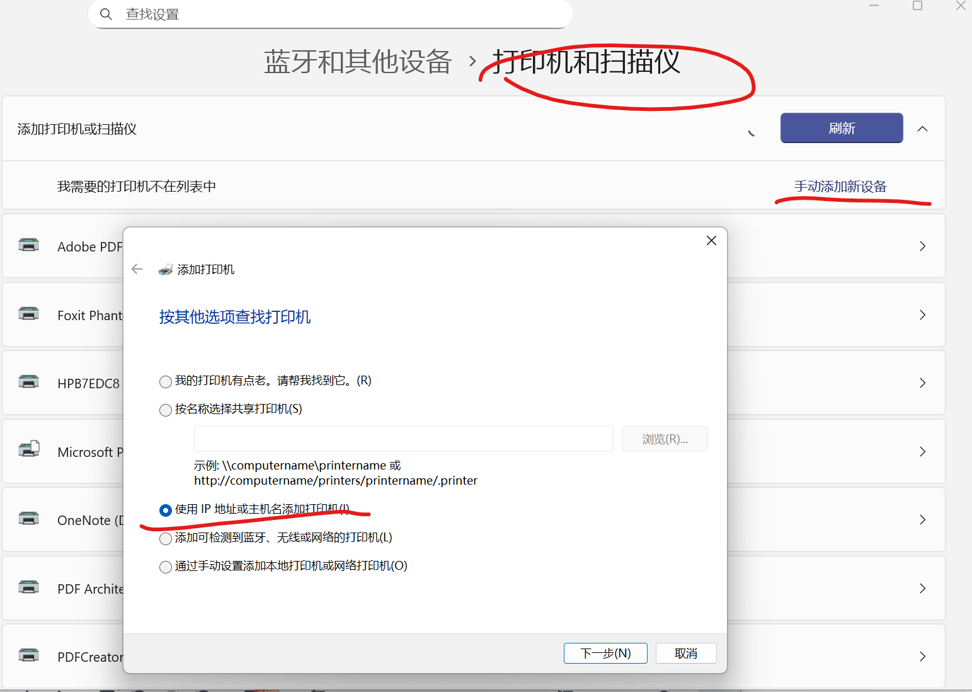This screenshot has height=692, width=972.
Task: Click the PDFCreator printer name
Action: click(x=90, y=657)
